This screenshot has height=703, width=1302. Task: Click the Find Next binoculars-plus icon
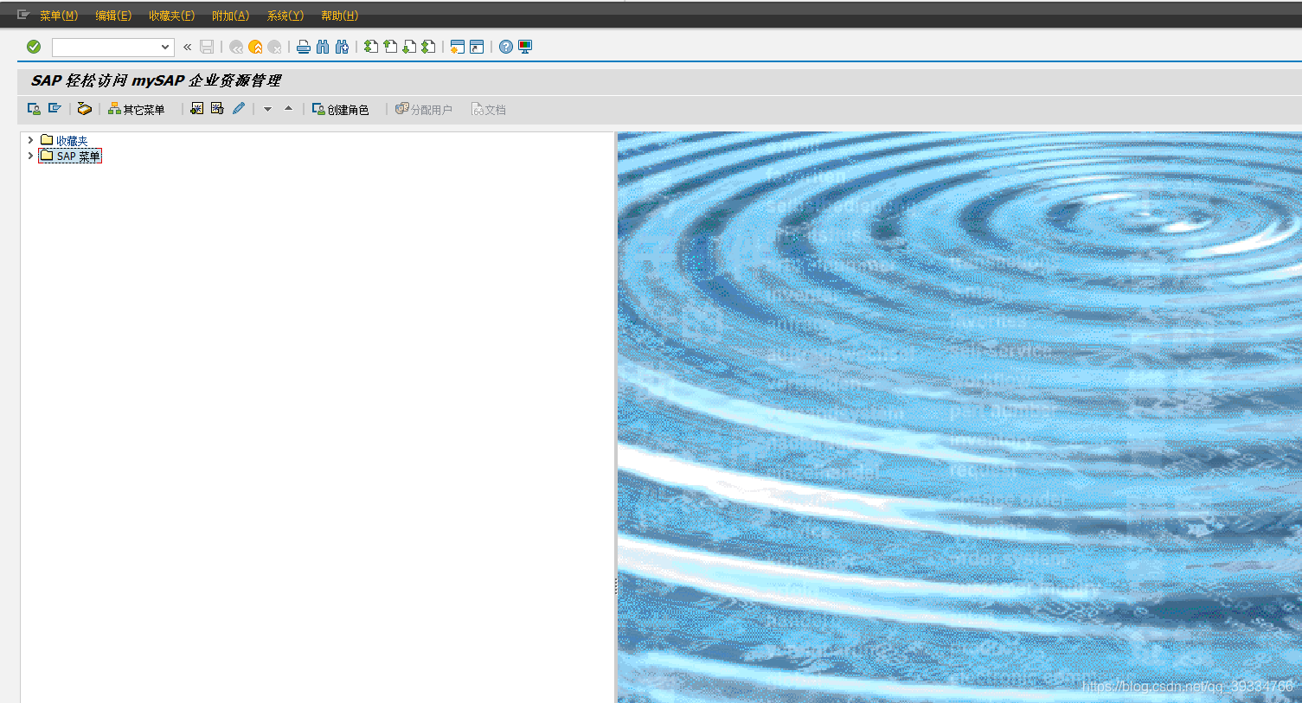342,47
